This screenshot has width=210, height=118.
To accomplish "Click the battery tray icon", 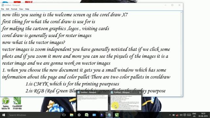I will [174, 115].
